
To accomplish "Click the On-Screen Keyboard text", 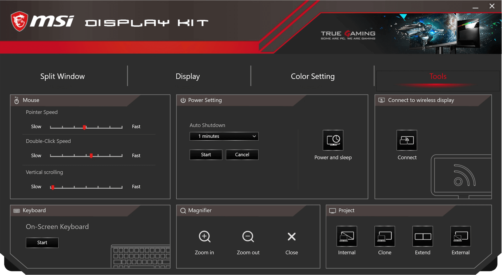I will (x=57, y=227).
